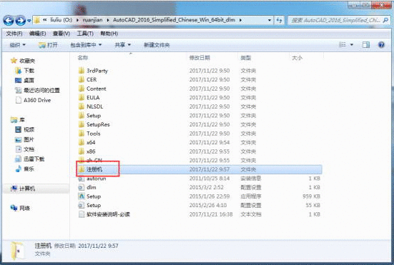This screenshot has width=394, height=265.
Task: Open 下载 in favorites
Action: (29, 71)
